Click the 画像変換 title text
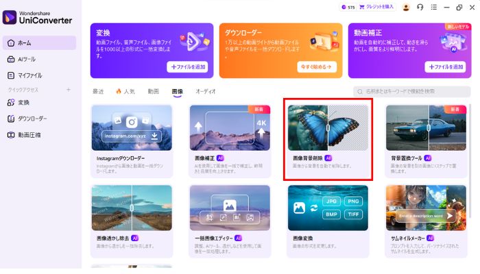This screenshot has height=274, width=480. point(302,238)
